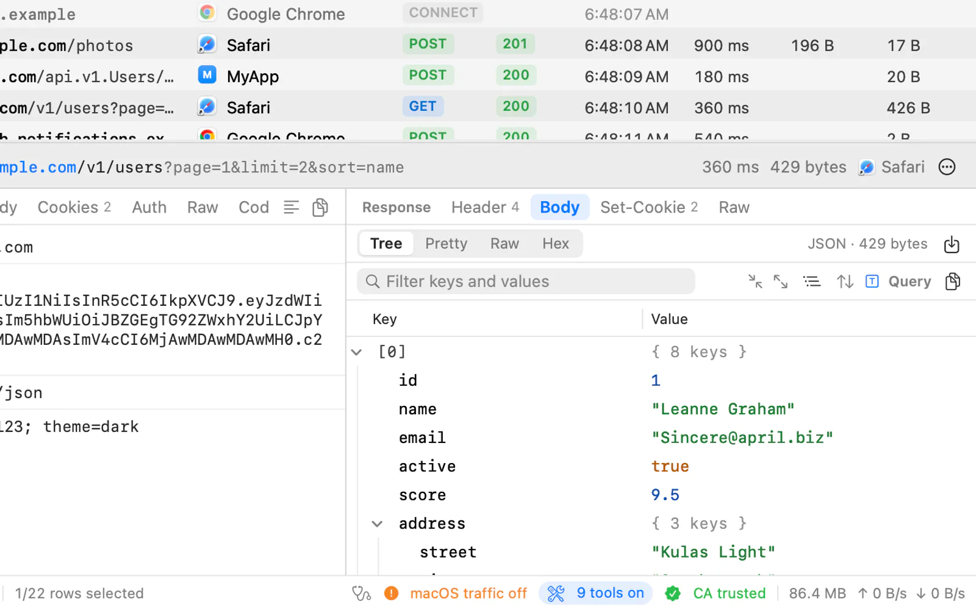Collapse the [0] array node
The height and width of the screenshot is (610, 976).
(x=357, y=352)
